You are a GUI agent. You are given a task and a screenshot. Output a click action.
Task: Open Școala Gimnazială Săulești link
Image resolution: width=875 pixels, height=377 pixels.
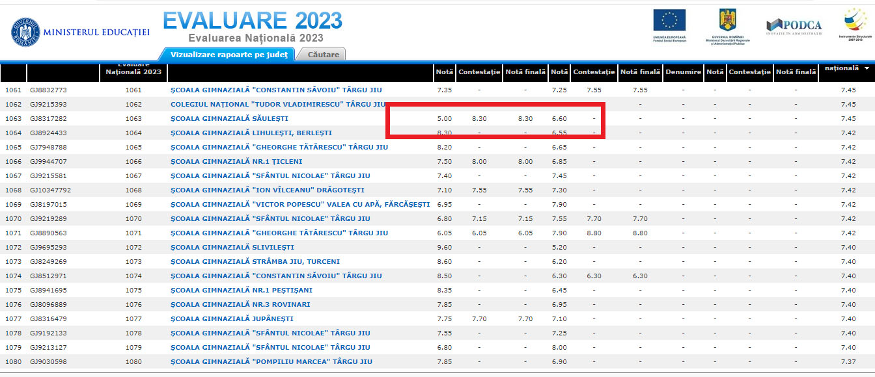point(229,119)
